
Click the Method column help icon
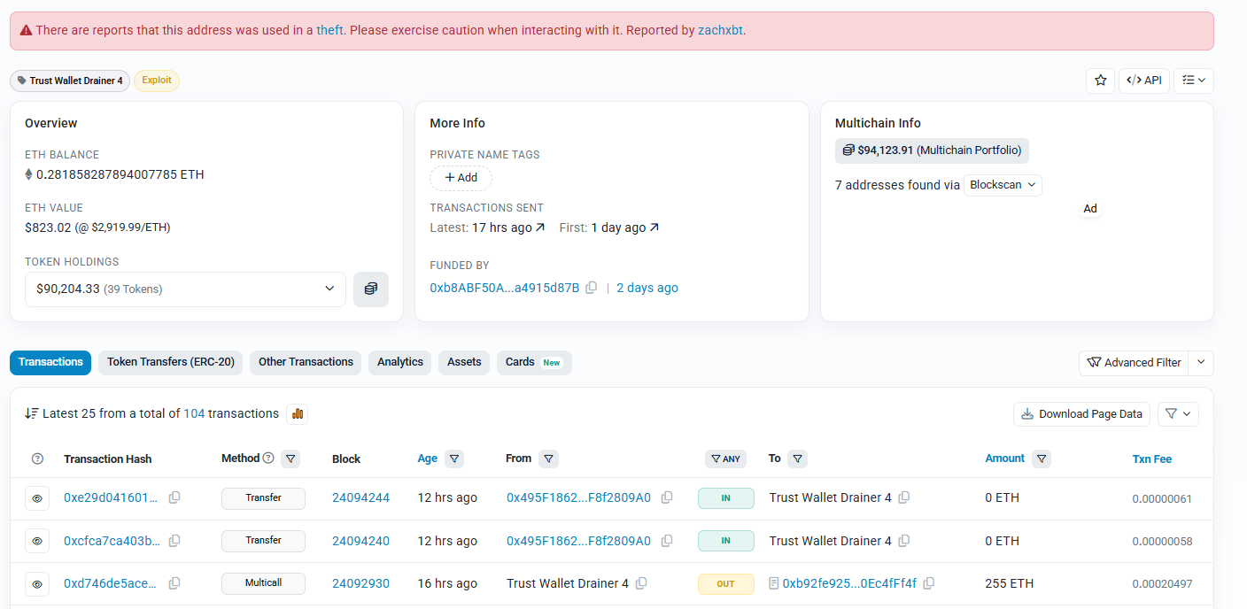[268, 459]
